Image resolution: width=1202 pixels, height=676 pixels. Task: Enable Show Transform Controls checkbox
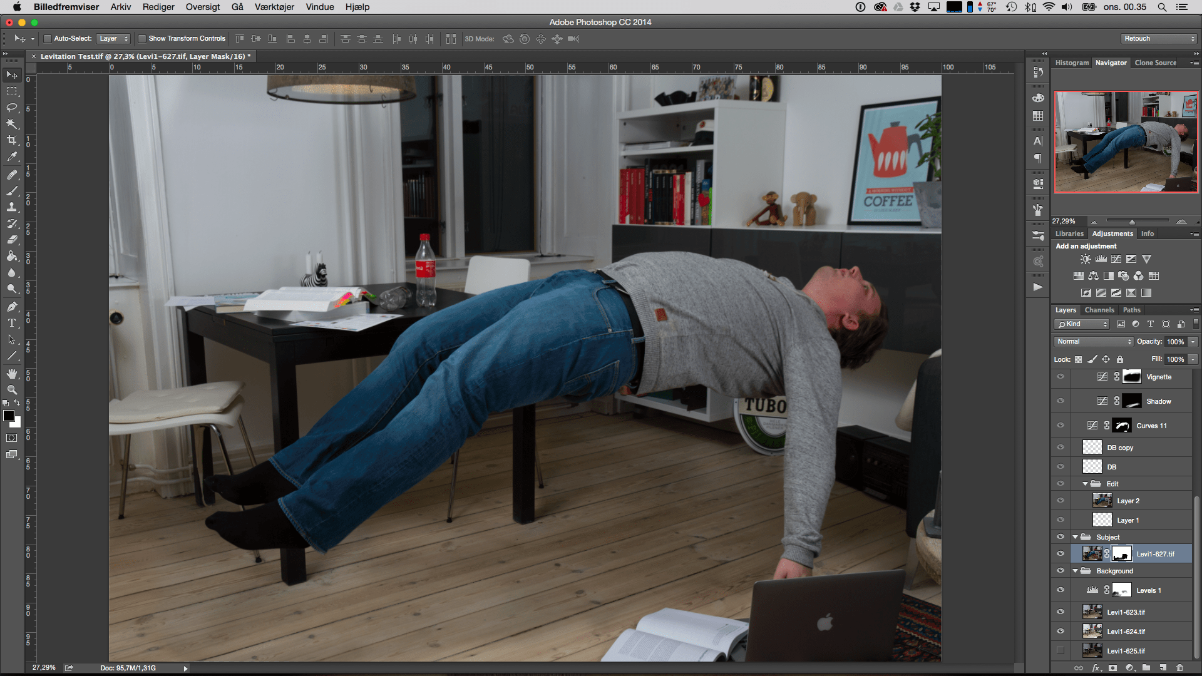(x=142, y=39)
